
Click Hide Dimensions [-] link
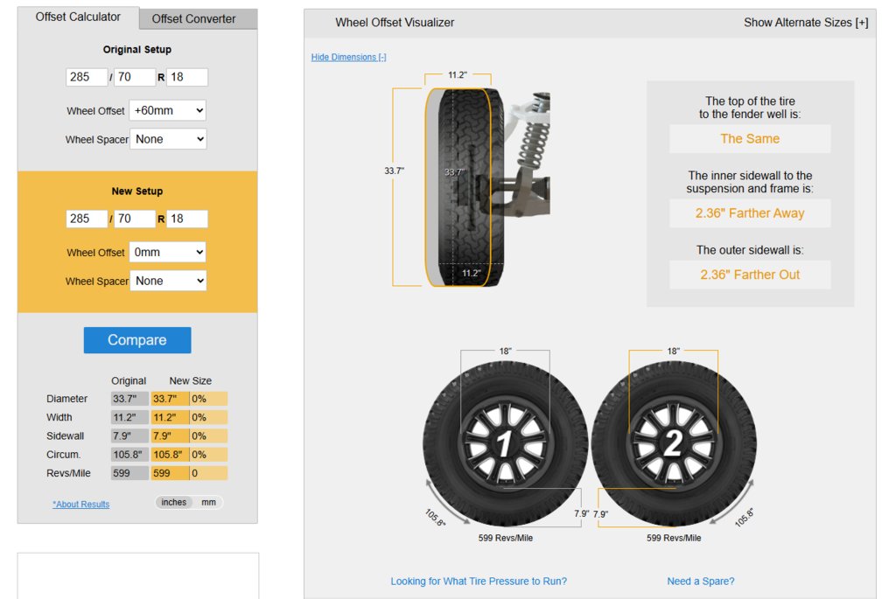tap(348, 57)
